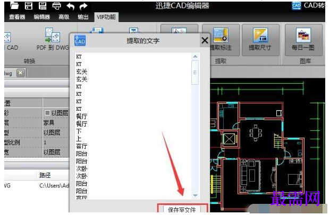Undo with the left curved arrow
This screenshot has width=330, height=215.
[71, 6]
